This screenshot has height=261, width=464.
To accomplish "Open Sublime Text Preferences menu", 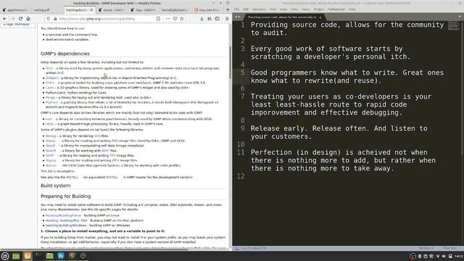I will tap(336, 9).
